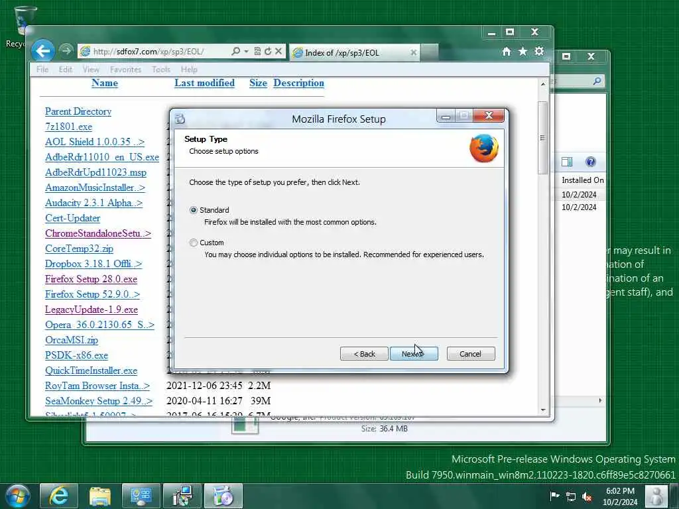Open the View menu
Viewport: 679px width, 509px height.
91,69
